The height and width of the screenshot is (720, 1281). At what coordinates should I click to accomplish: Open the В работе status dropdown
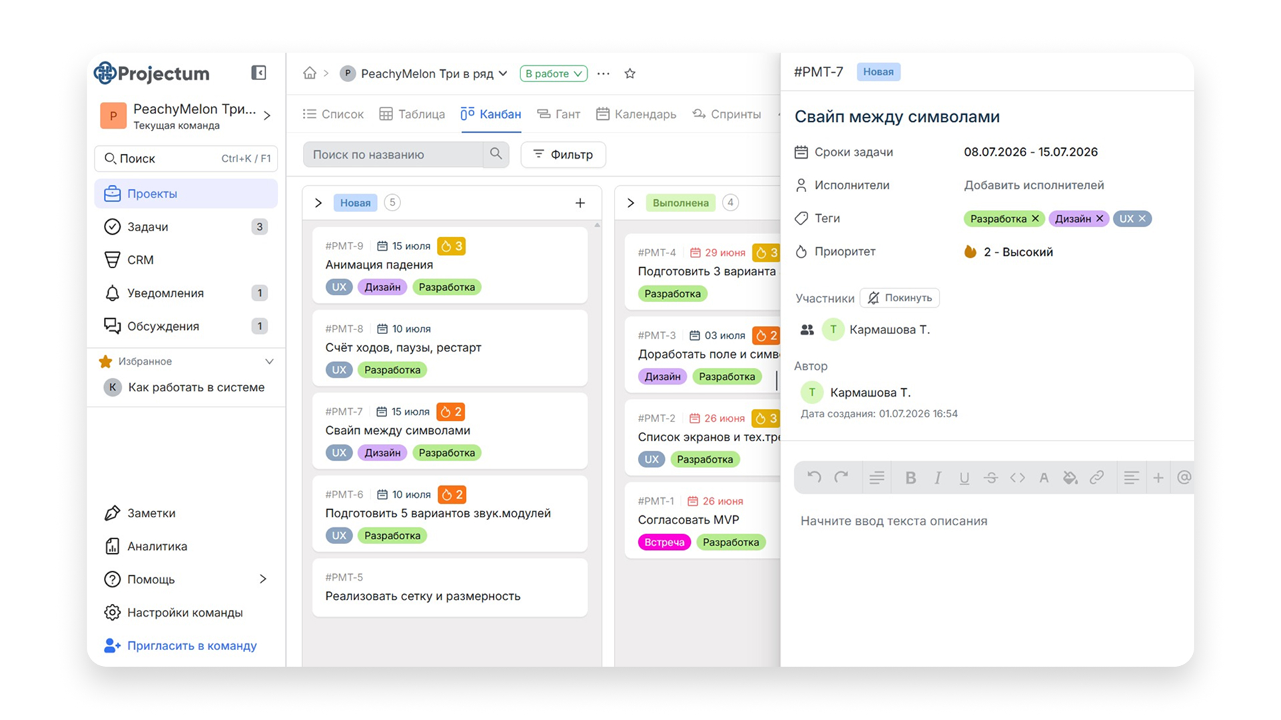(x=554, y=73)
